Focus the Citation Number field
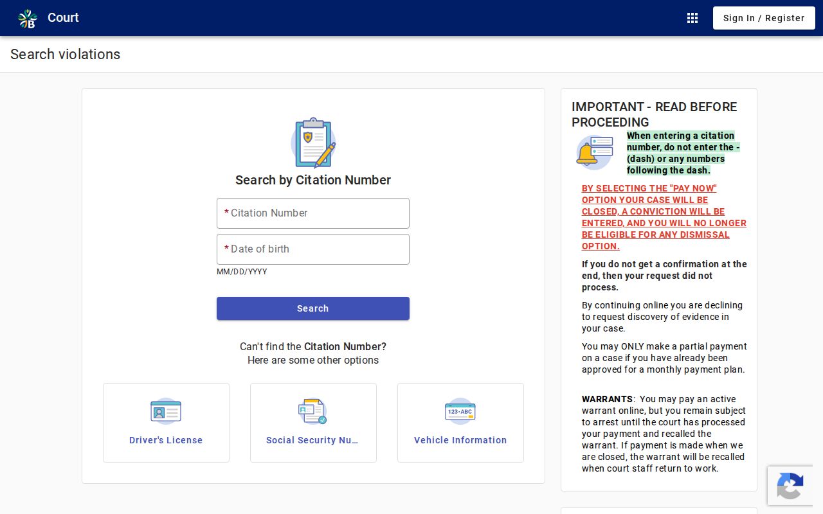Image resolution: width=823 pixels, height=514 pixels. (313, 213)
